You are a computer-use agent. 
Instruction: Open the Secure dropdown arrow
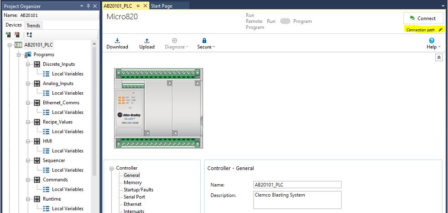[x=214, y=47]
